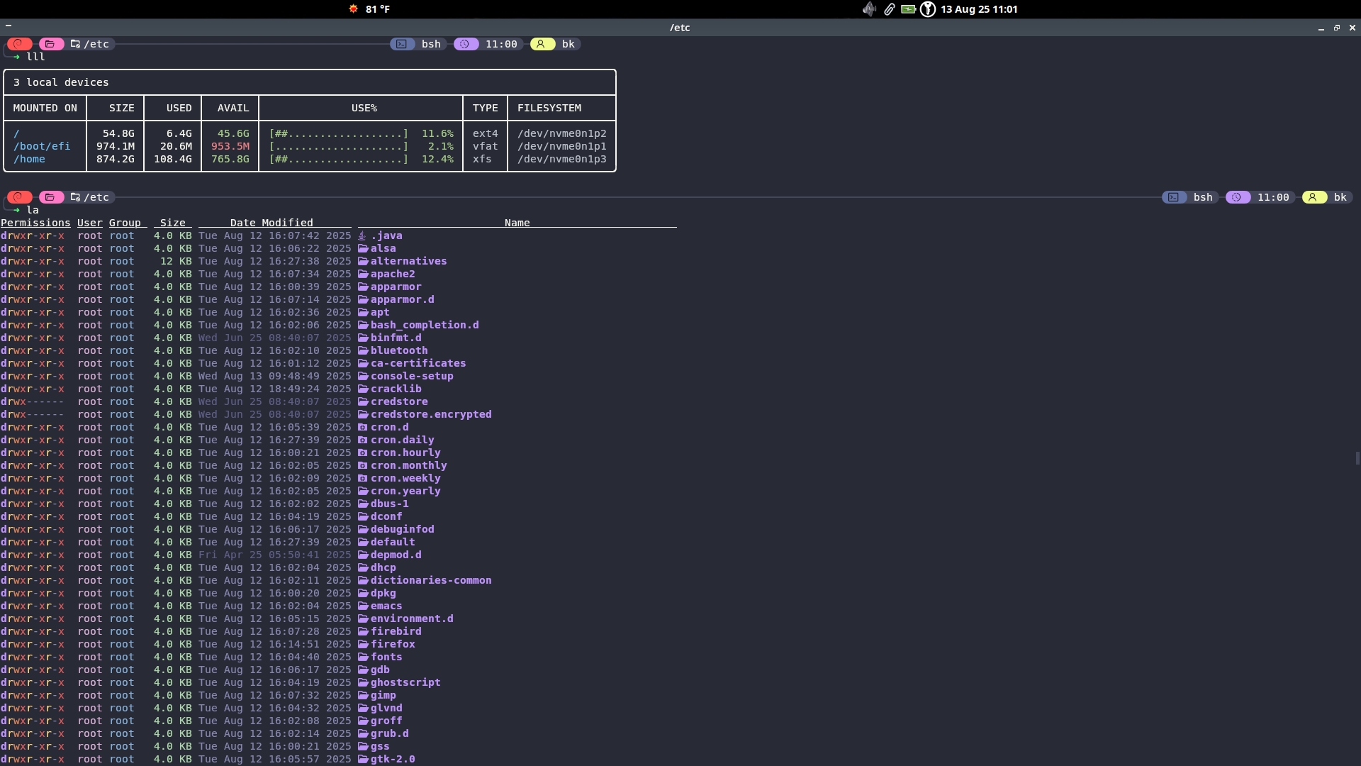Click the /home usage bar showing 12.4%
Image resolution: width=1361 pixels, height=766 pixels.
pos(339,159)
